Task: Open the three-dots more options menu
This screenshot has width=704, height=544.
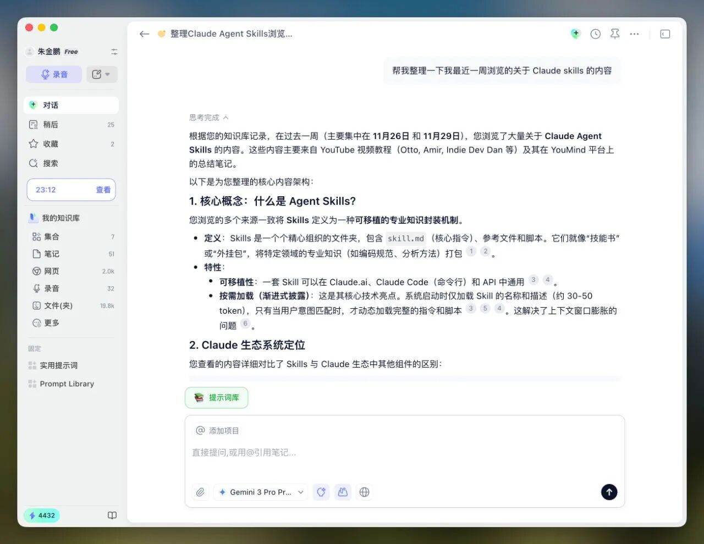Action: pyautogui.click(x=634, y=34)
